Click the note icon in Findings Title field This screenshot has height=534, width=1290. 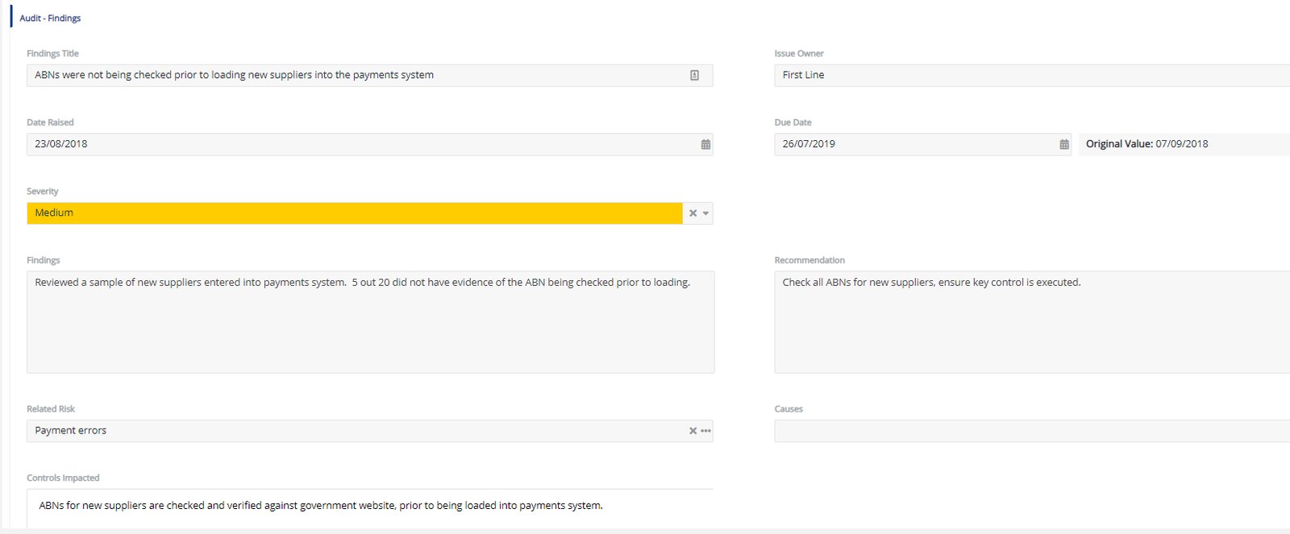694,75
